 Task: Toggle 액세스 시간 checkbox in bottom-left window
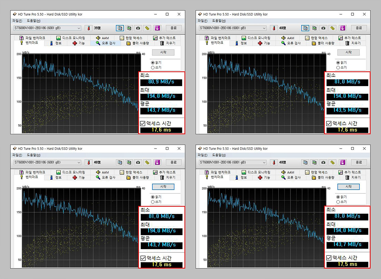[x=143, y=258]
